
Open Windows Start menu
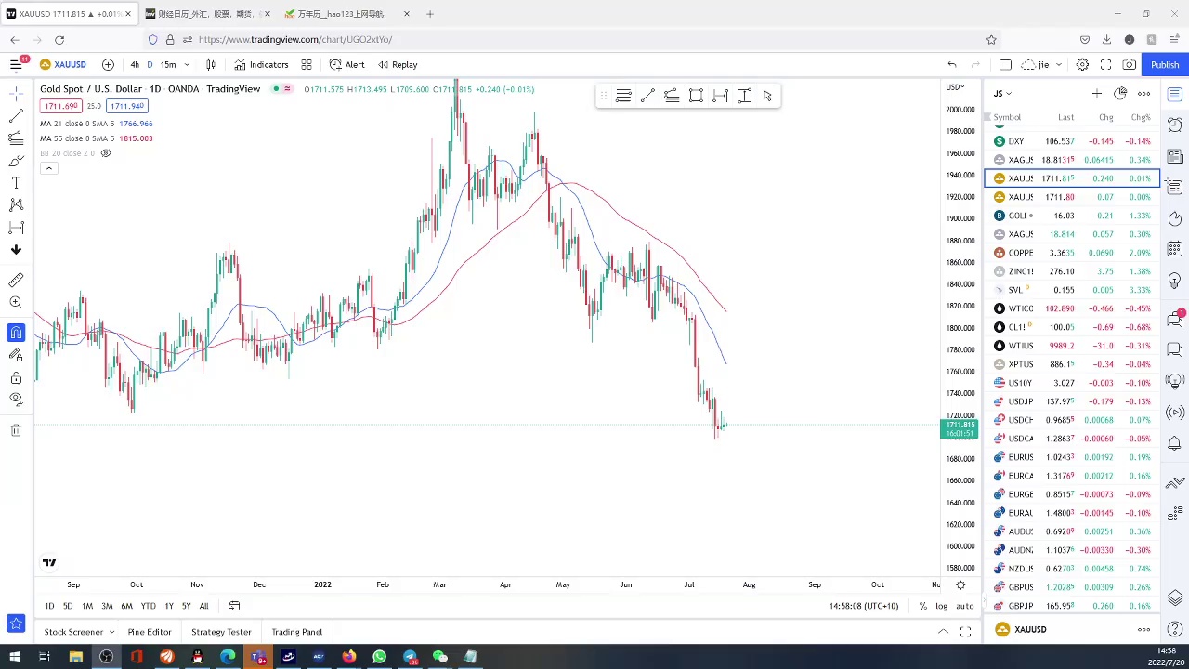pos(14,657)
